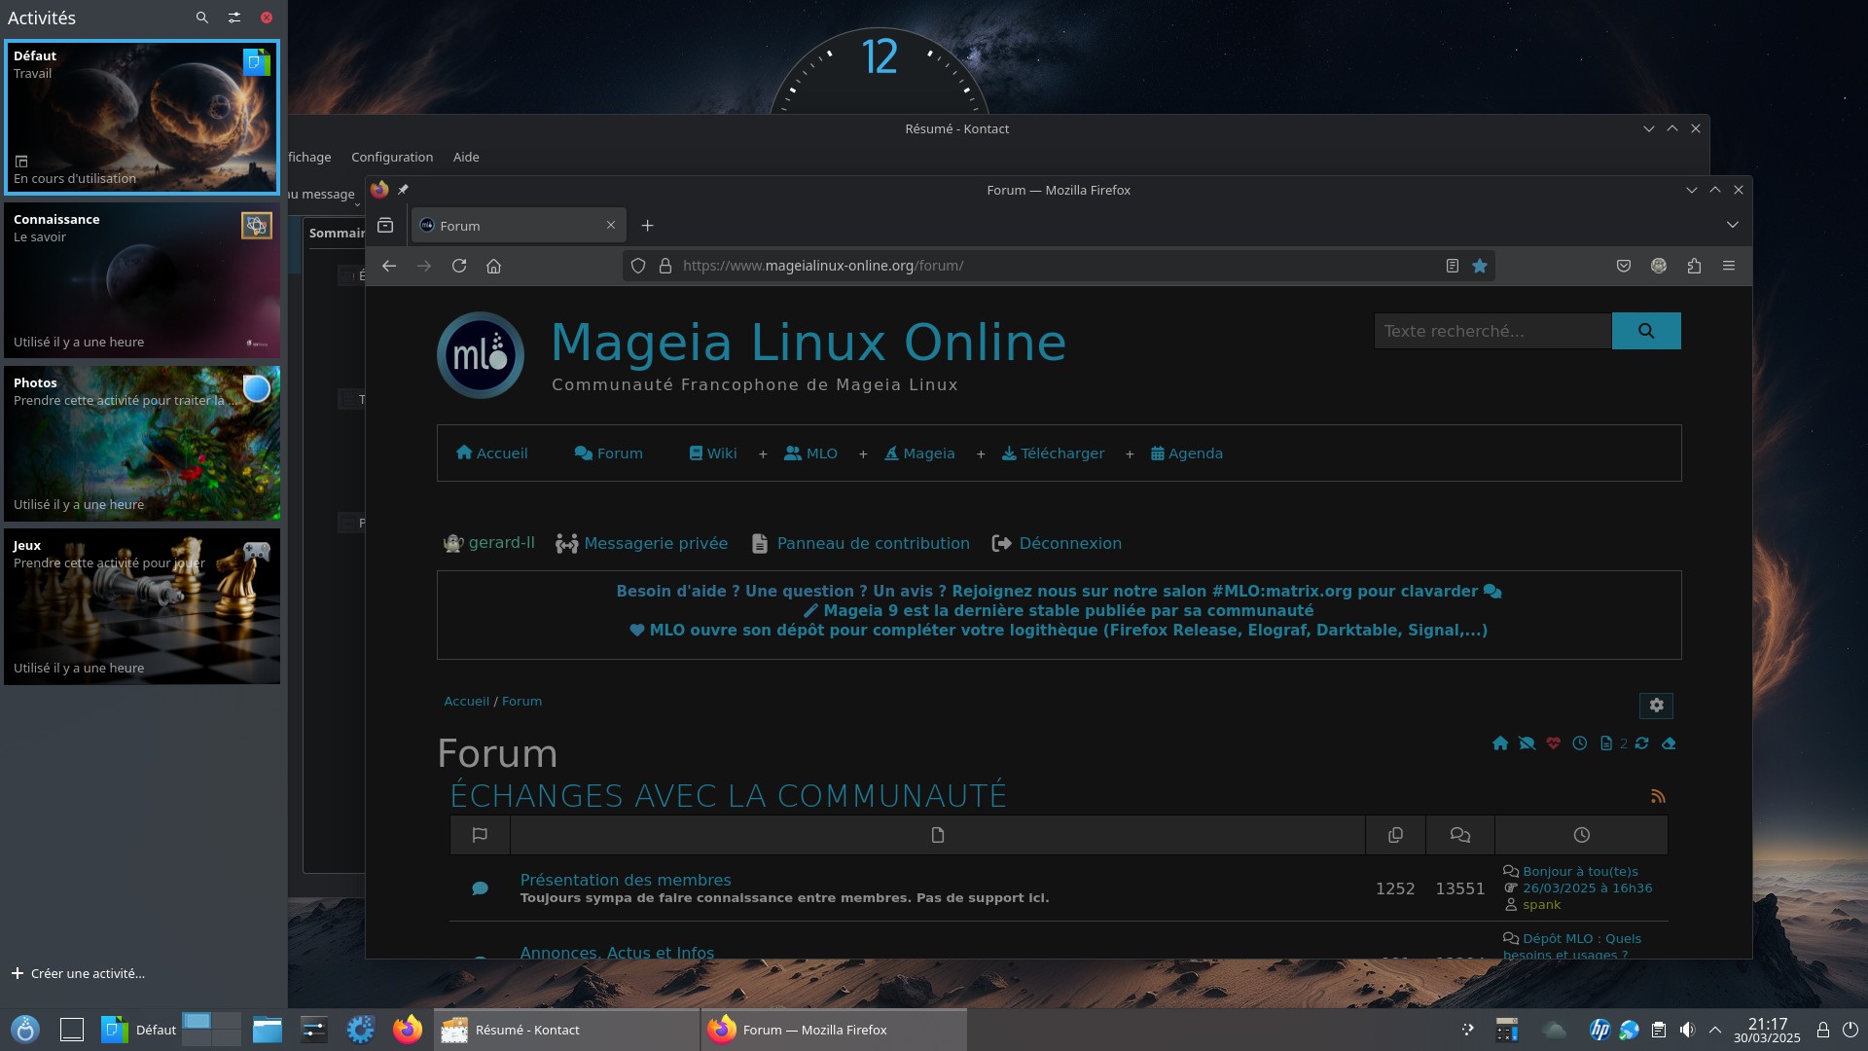Open the extensions puzzle icon
This screenshot has height=1051, width=1868.
click(x=1694, y=266)
